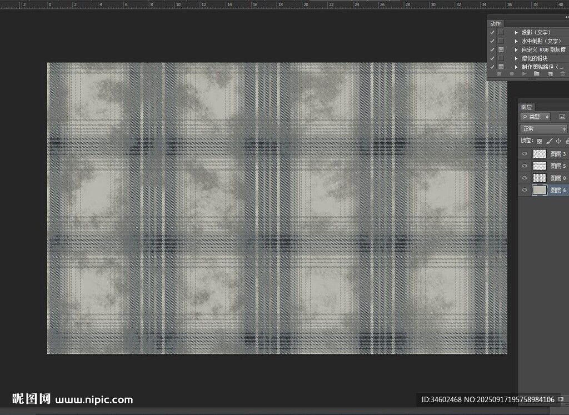Select the 图层 0 layer name
Viewport: 569px width, 415px height.
coord(558,178)
